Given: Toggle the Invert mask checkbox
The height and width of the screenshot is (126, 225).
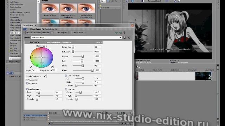Looking at the screenshot, I should 27,83.
